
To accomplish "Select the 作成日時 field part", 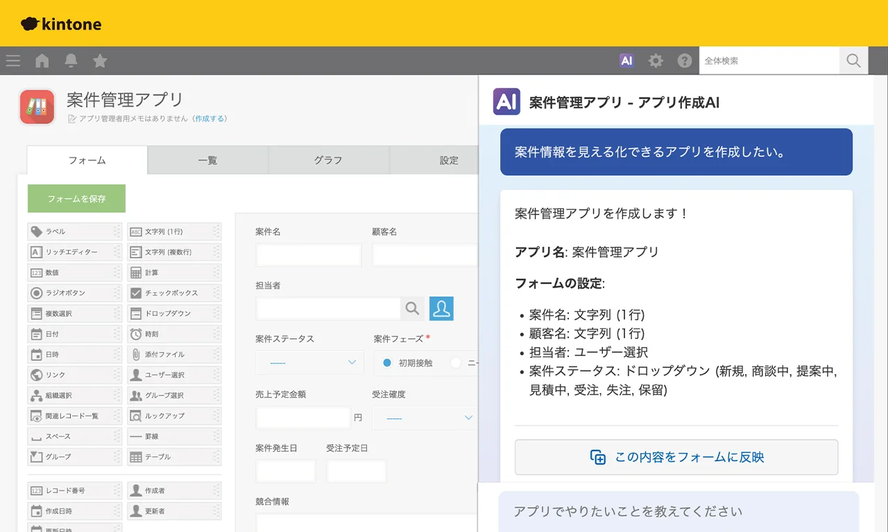I will point(74,511).
